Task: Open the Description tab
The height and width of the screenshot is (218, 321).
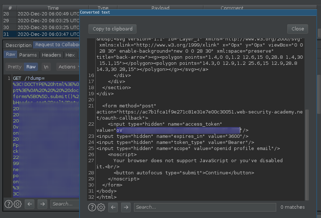Action: tap(18, 45)
